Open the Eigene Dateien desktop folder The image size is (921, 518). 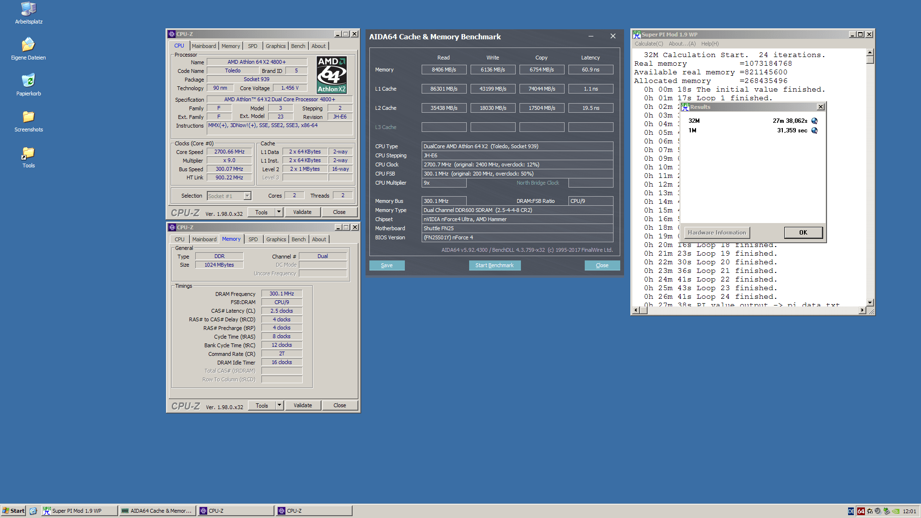(x=28, y=49)
